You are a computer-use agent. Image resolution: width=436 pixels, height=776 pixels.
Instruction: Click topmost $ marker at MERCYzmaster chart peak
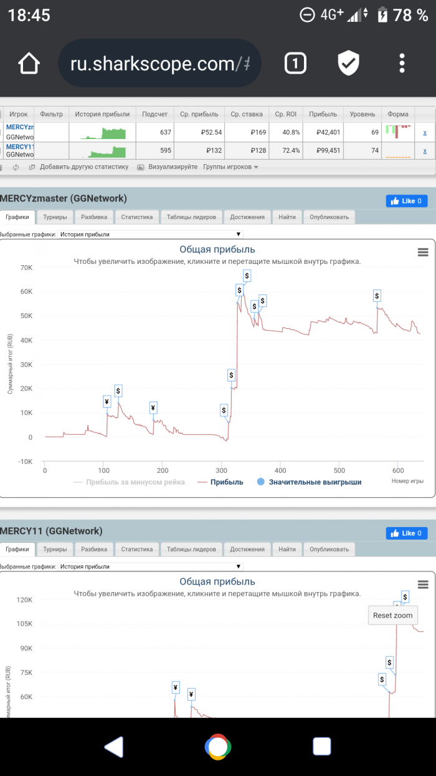[247, 276]
